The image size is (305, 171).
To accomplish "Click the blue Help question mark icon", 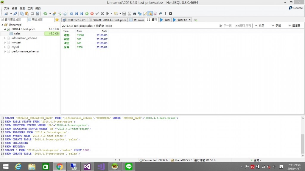I will click(71, 14).
